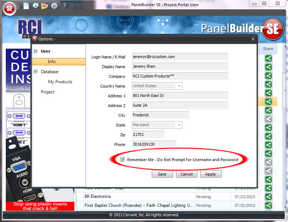Select My Products in options tree
Image resolution: width=288 pixels, height=222 pixels.
(60, 82)
